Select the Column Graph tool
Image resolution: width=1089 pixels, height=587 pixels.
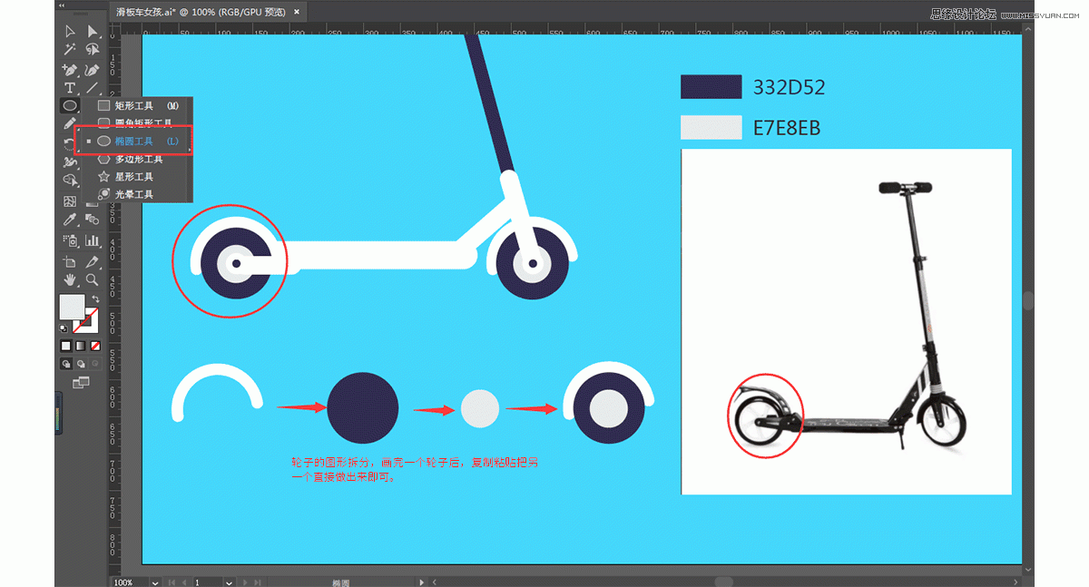[92, 240]
